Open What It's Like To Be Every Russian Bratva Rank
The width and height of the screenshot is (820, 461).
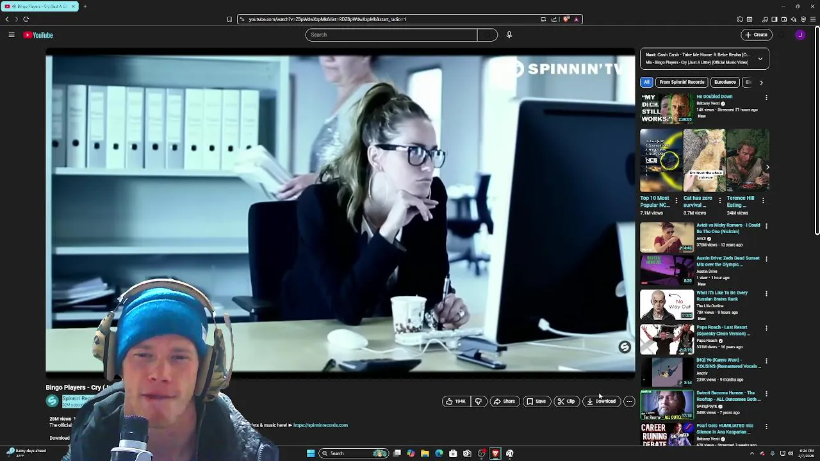(722, 296)
